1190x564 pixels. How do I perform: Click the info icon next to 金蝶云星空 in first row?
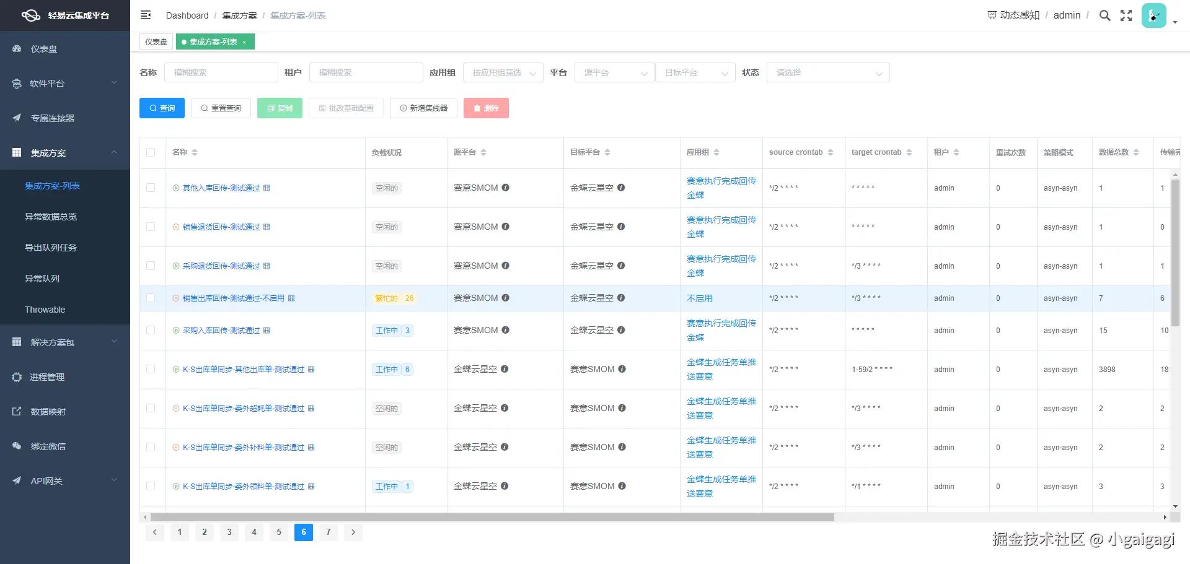(621, 188)
